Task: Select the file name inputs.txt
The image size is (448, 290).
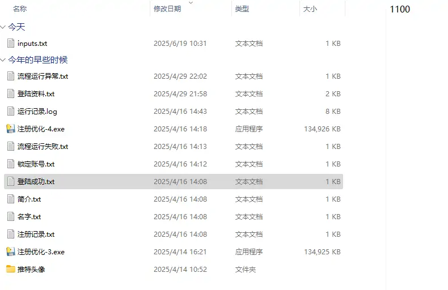Action: [x=32, y=44]
